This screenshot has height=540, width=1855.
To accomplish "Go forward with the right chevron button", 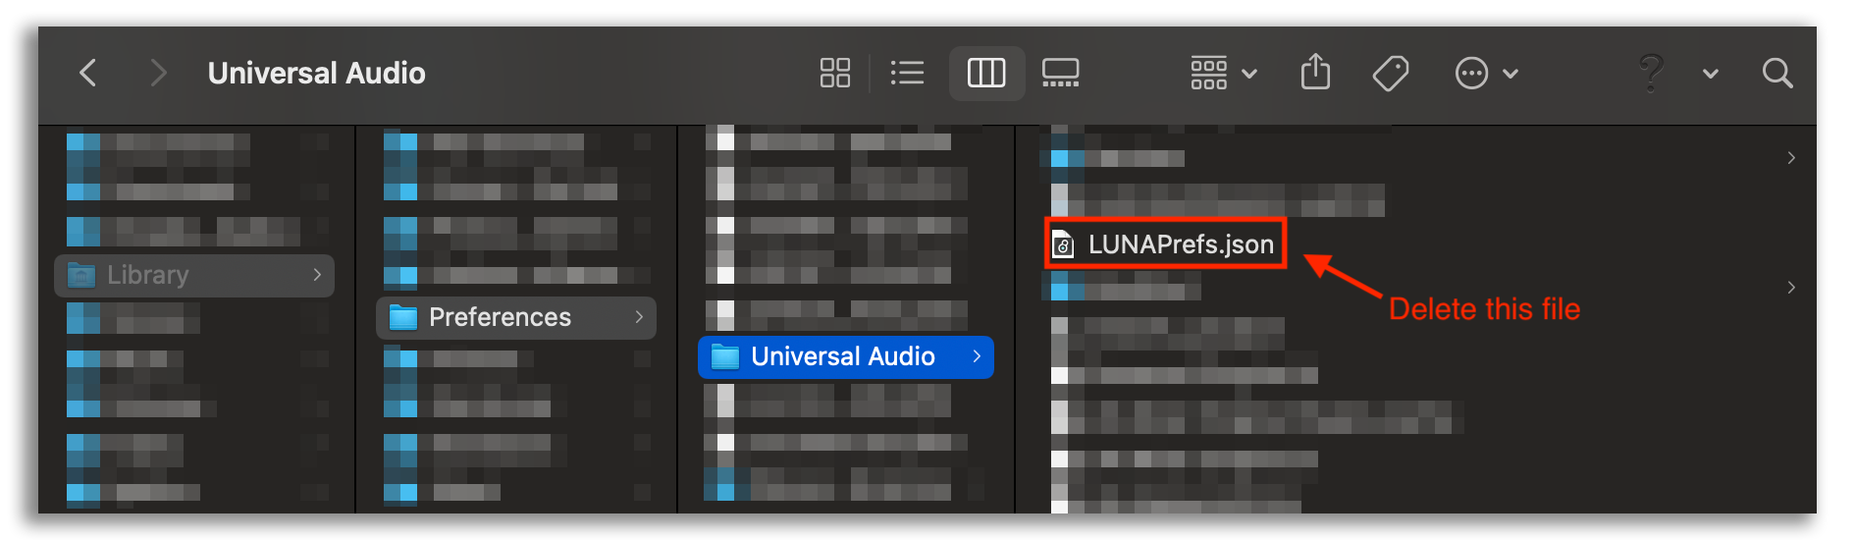I will [158, 73].
